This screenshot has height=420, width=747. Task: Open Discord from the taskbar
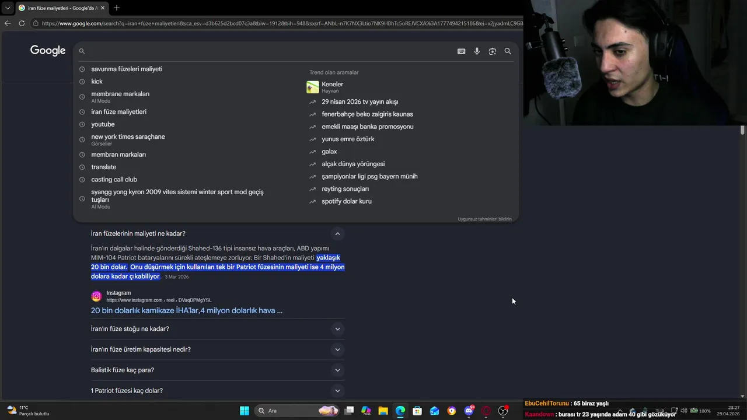pos(469,411)
